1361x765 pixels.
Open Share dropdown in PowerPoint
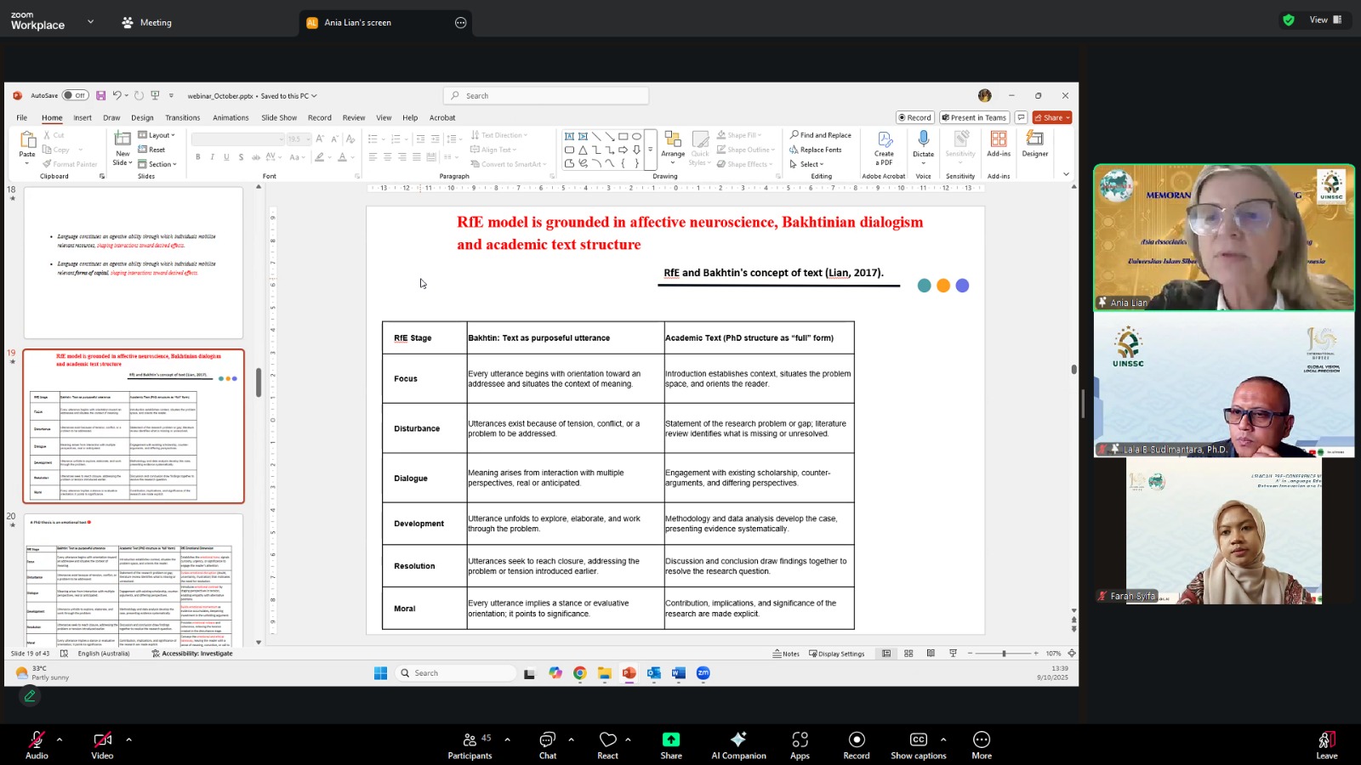point(1052,117)
